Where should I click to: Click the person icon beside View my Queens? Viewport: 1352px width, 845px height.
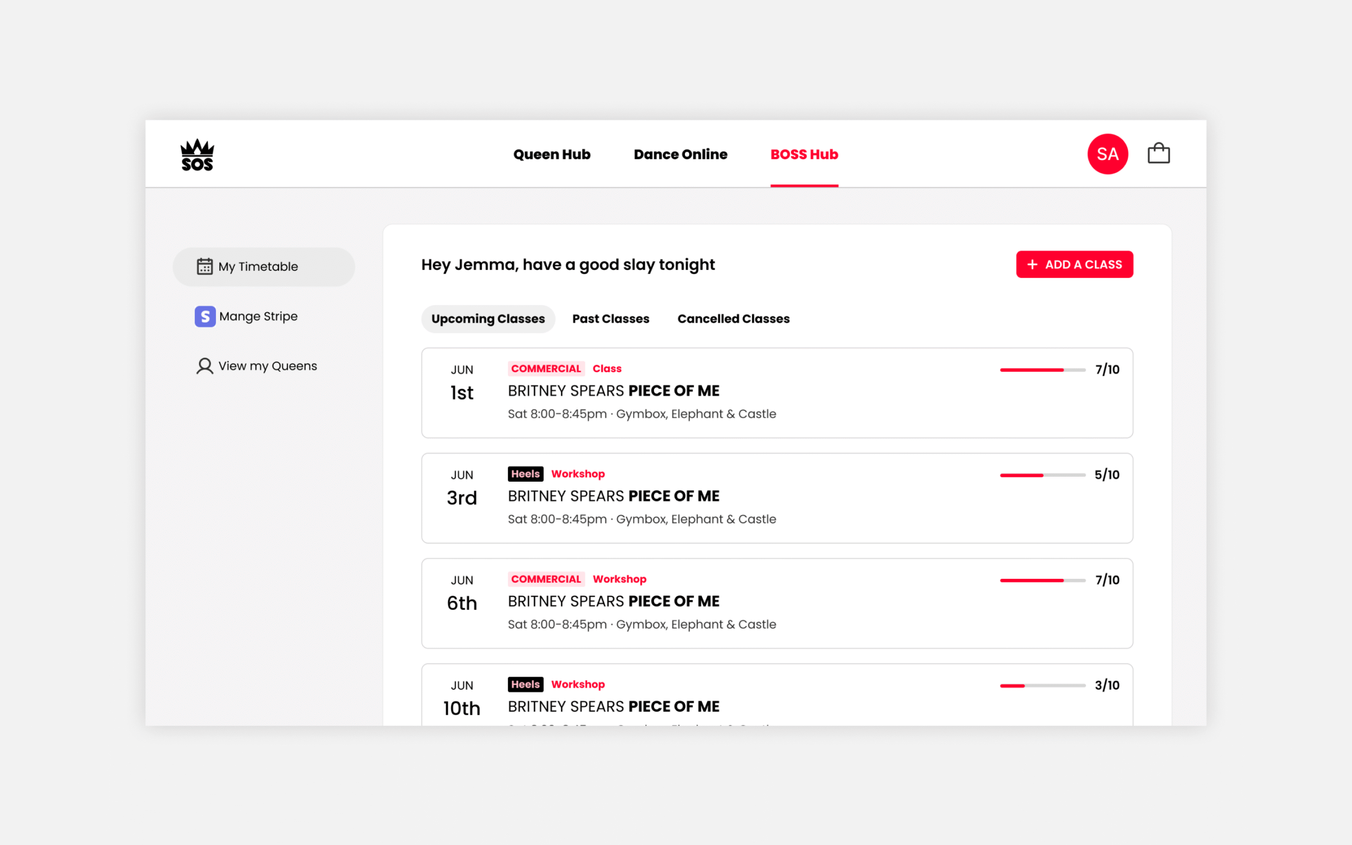pos(204,366)
